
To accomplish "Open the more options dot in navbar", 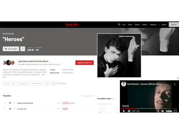I will (159, 25).
